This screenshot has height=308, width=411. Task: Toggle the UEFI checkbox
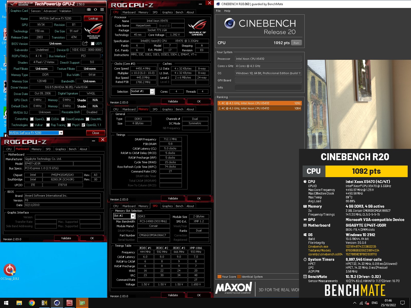point(93,44)
